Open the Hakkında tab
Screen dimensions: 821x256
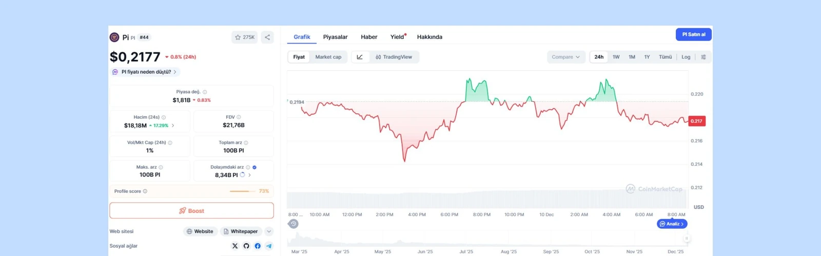pos(429,37)
